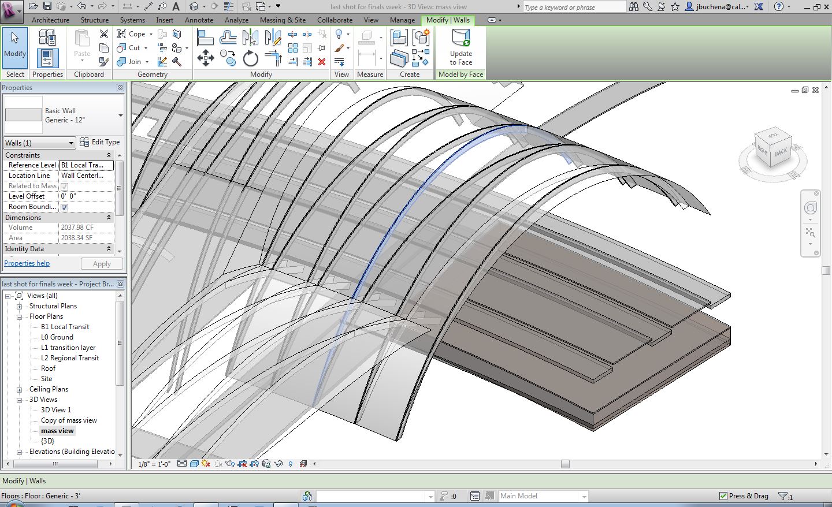Expand the Ceiling Plans tree node

19,389
